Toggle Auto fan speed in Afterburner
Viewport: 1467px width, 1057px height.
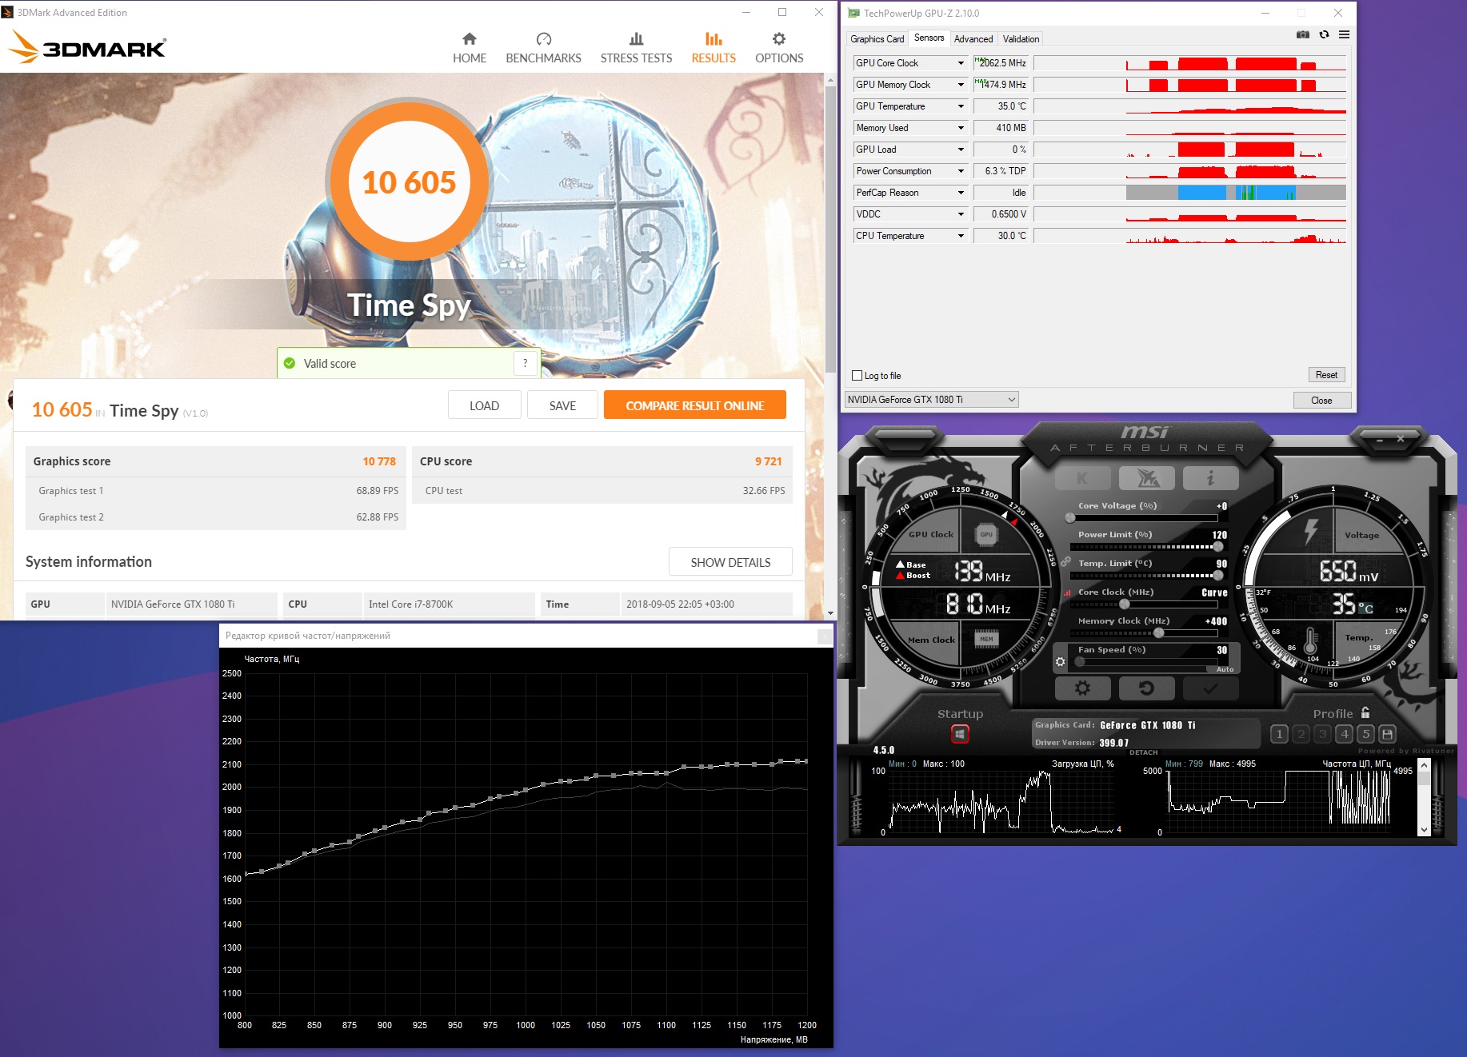(x=1225, y=669)
